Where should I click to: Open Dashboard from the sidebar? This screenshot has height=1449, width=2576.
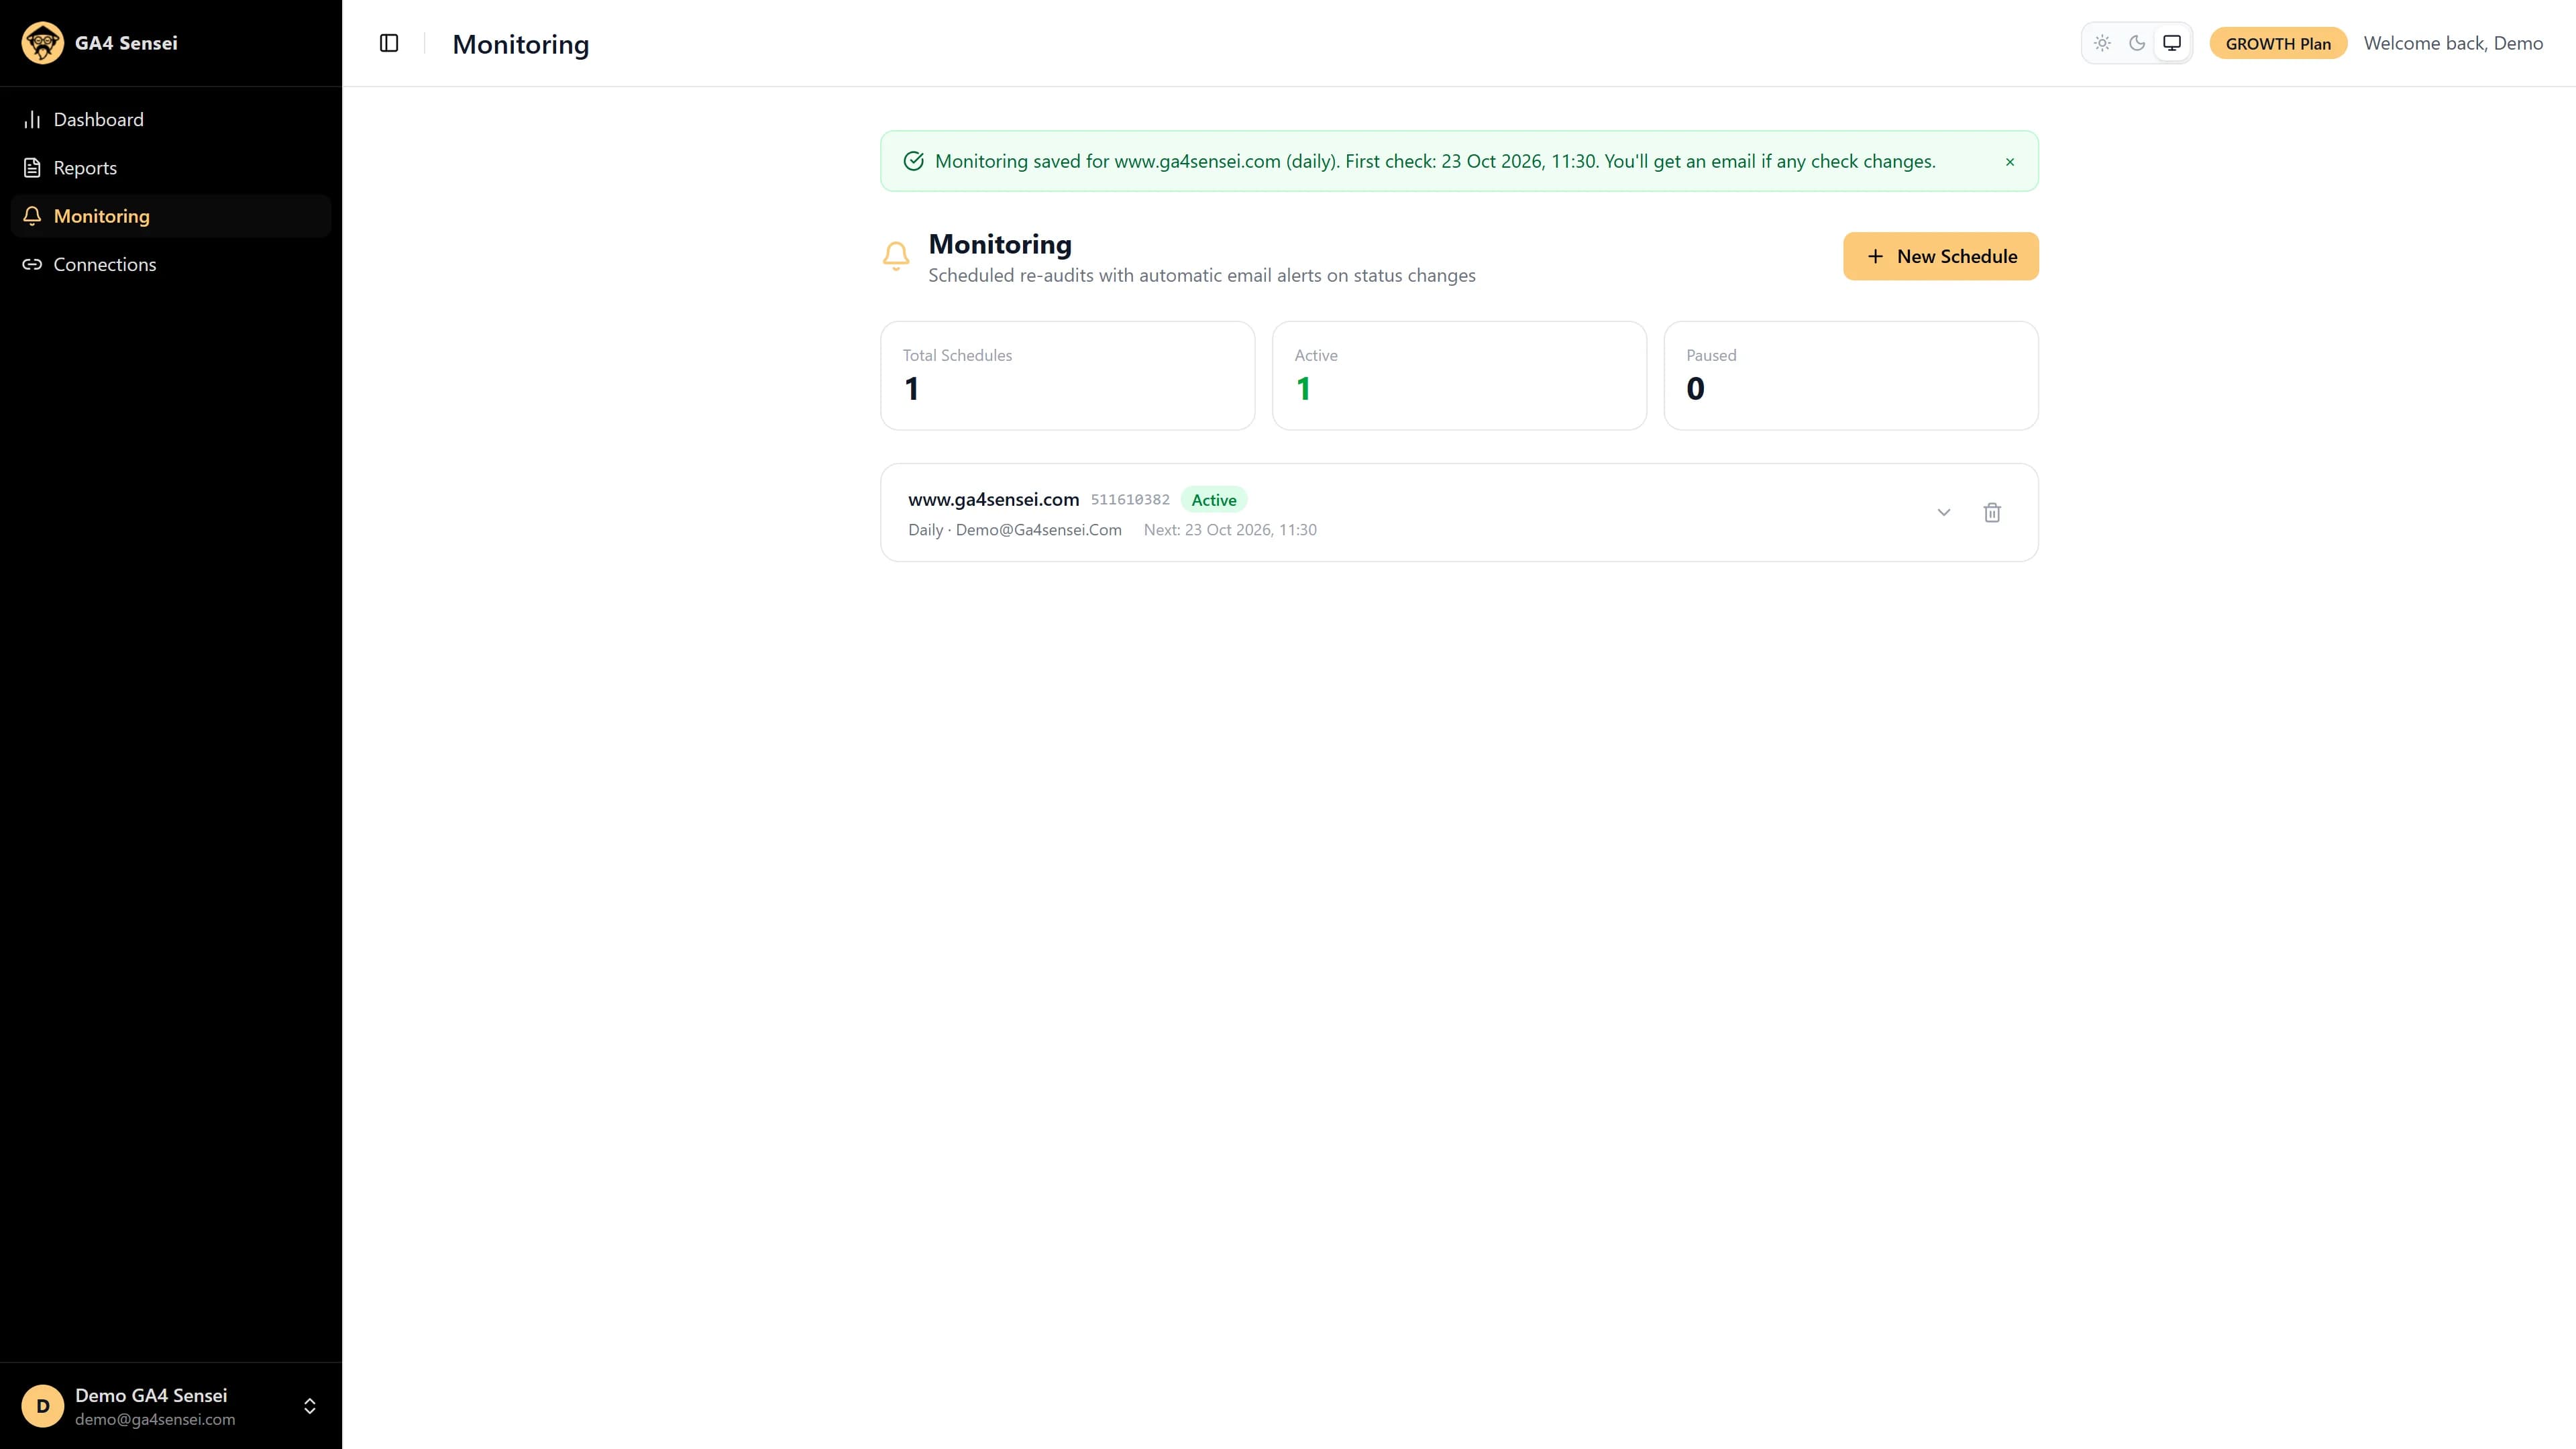click(x=171, y=120)
